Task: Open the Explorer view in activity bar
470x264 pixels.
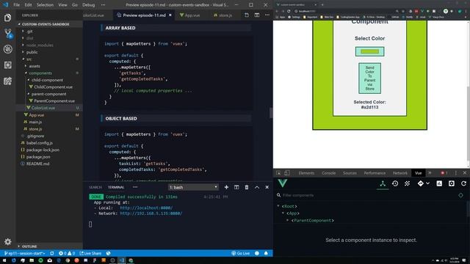Action: click(8, 18)
